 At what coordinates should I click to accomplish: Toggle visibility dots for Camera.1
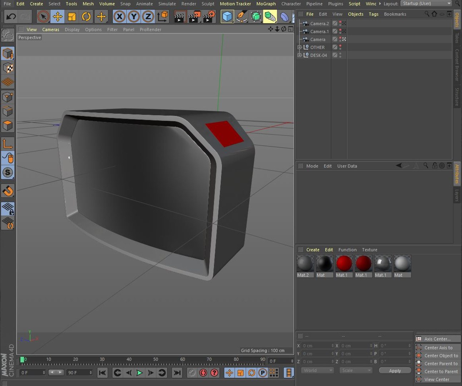point(340,31)
